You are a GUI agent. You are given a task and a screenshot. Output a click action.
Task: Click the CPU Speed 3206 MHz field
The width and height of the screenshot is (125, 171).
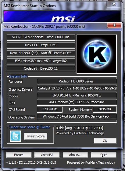(x=50, y=109)
